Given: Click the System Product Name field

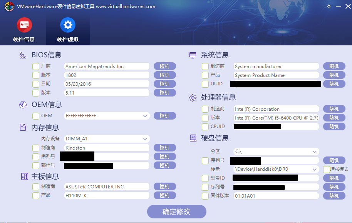Looking at the screenshot, I should tap(276, 75).
